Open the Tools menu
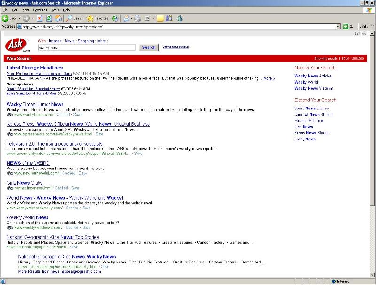 point(55,10)
